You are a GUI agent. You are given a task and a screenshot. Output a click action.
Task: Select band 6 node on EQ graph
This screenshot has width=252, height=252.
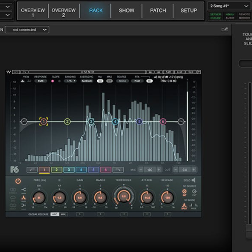click(x=163, y=121)
